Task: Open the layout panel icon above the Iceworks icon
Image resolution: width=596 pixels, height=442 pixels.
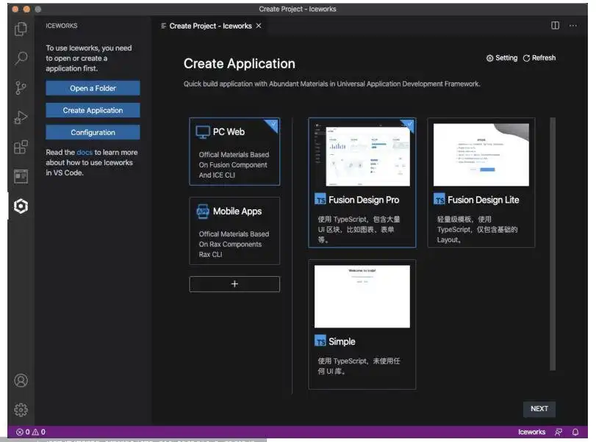Action: 21,176
